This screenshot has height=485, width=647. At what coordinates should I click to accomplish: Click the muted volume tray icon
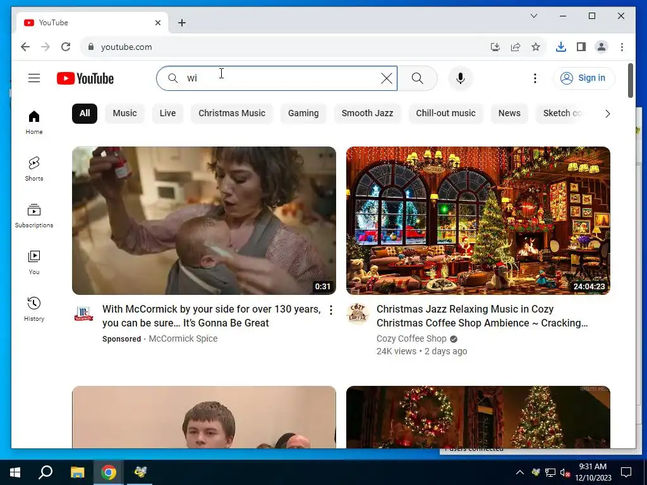tap(564, 472)
